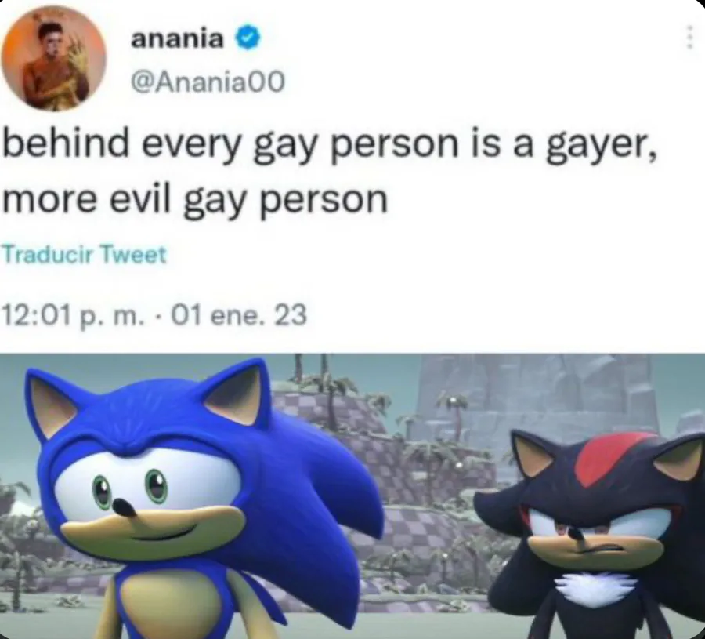Click Shadow's white chest fur
The height and width of the screenshot is (639, 705).
tap(595, 588)
